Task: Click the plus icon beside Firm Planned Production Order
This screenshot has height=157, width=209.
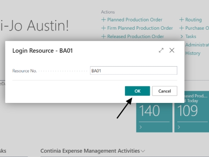Action: coord(104,28)
